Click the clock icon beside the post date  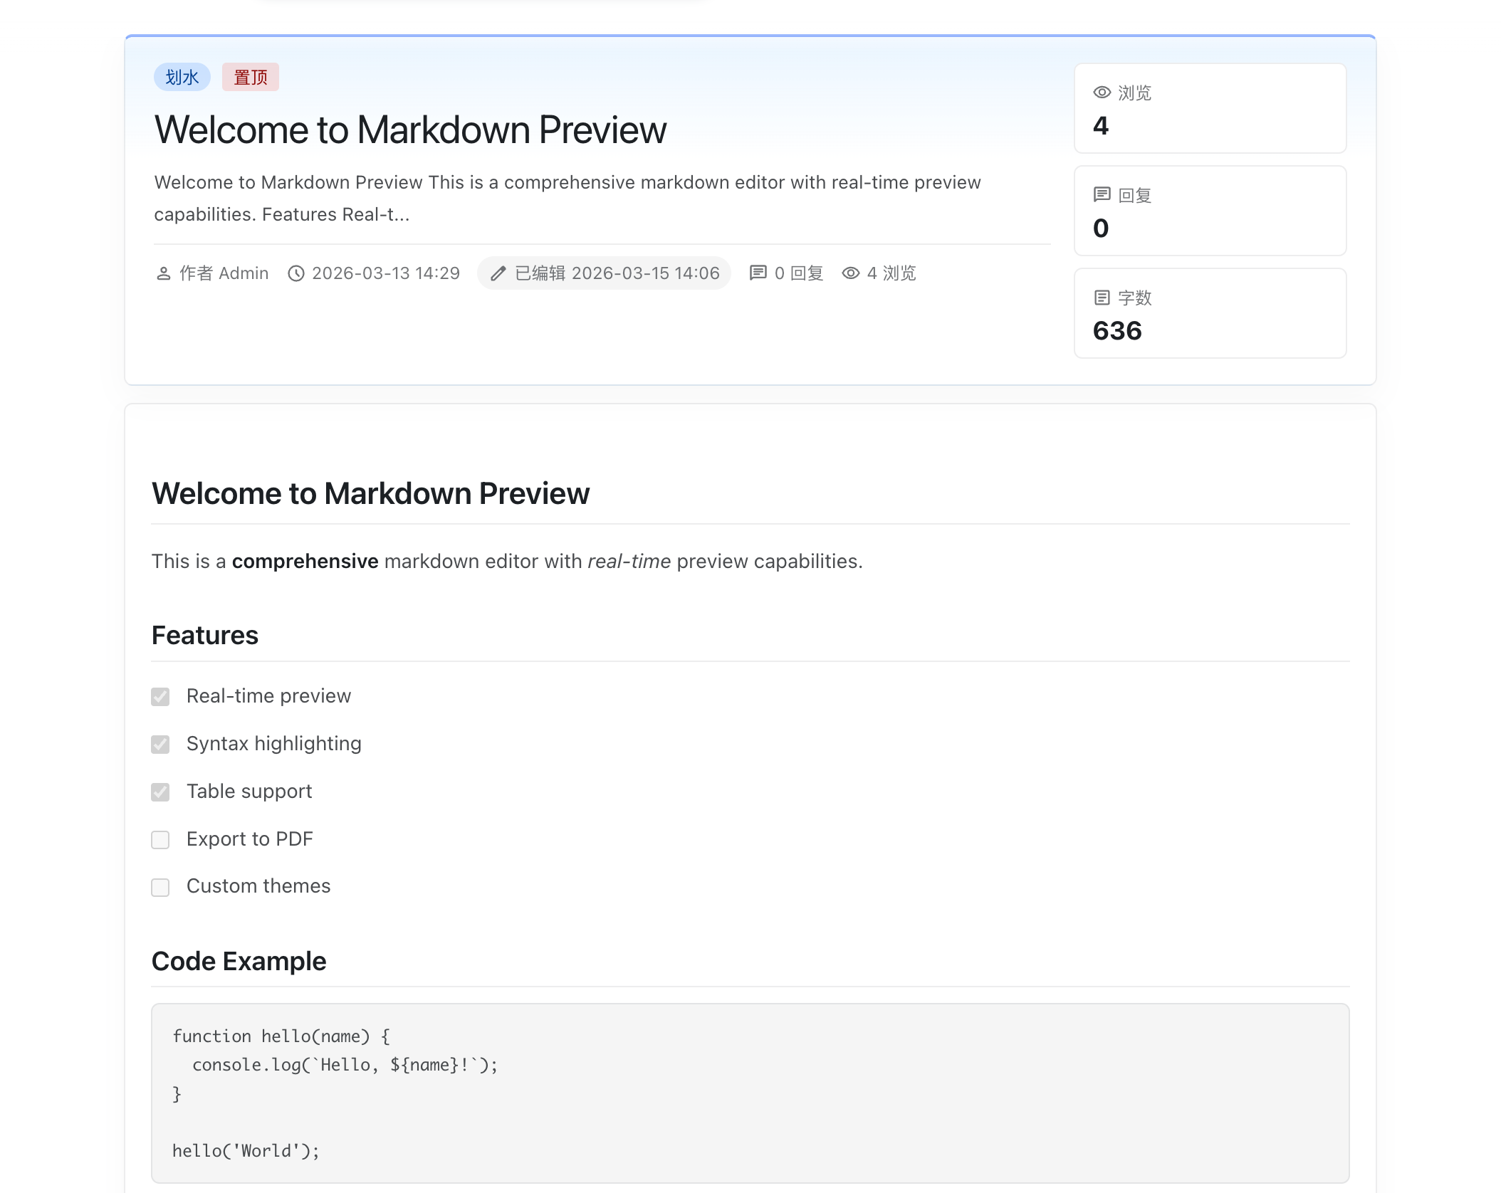click(296, 273)
